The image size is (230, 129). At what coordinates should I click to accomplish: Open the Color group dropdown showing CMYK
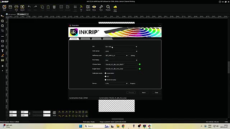(x=121, y=51)
